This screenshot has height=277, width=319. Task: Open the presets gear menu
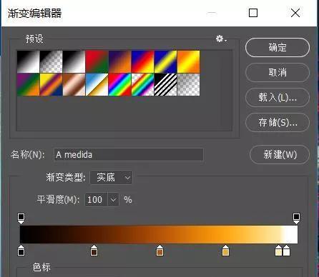[x=221, y=39]
